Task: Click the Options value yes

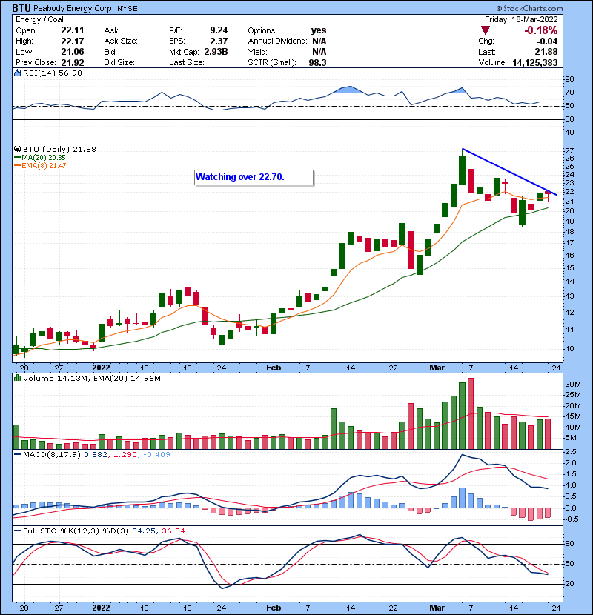Action: (319, 30)
